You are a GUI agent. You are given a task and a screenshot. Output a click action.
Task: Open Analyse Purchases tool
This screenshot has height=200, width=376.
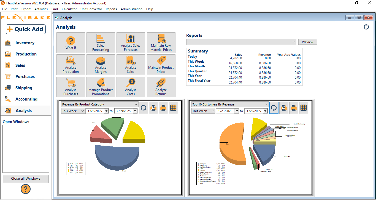click(71, 87)
